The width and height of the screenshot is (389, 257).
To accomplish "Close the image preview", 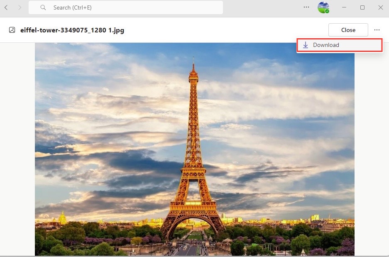I will pyautogui.click(x=348, y=30).
